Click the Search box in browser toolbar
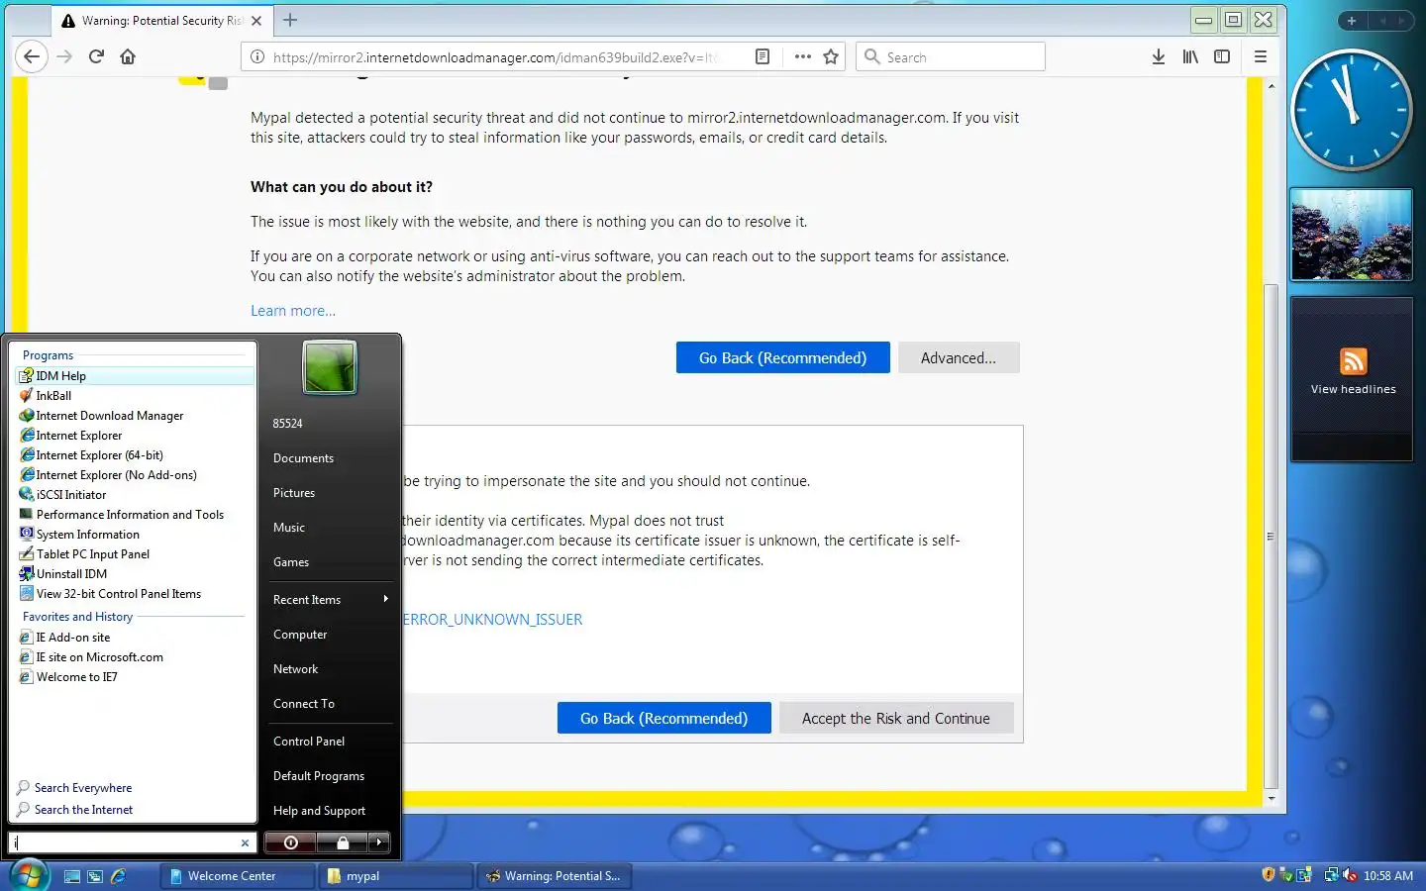Image resolution: width=1426 pixels, height=891 pixels. [951, 56]
